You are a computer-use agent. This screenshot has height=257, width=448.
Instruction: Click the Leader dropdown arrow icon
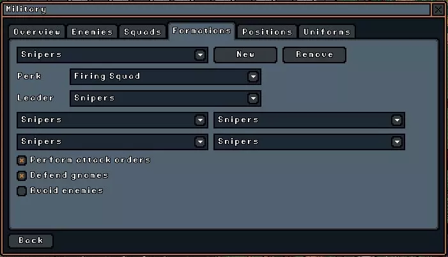tap(253, 98)
